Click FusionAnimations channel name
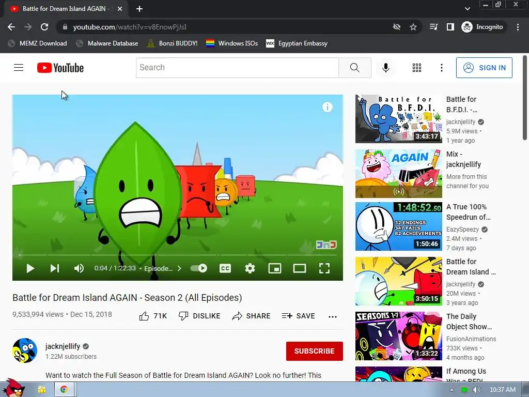The height and width of the screenshot is (397, 529). point(471,339)
